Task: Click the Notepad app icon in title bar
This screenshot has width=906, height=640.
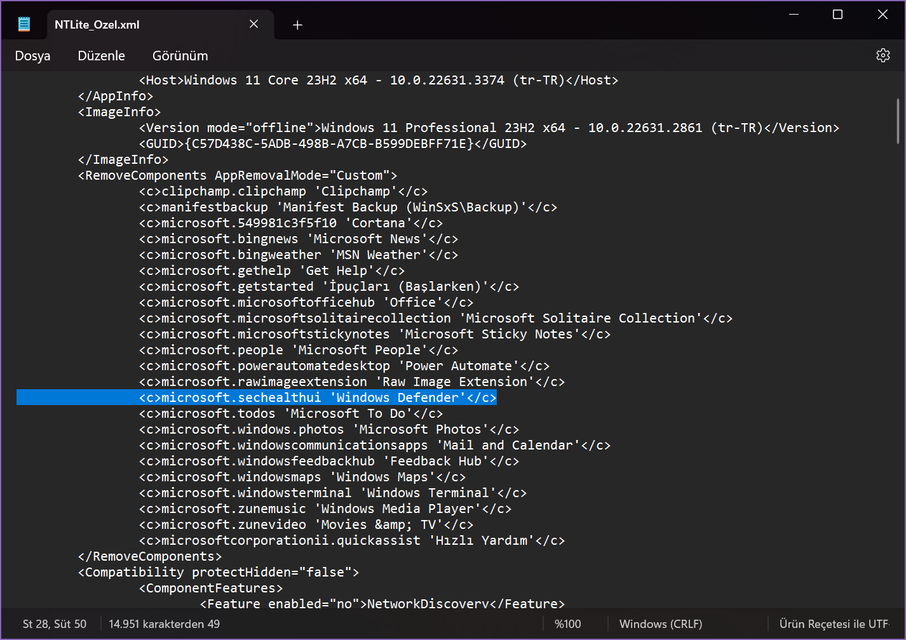Action: pos(24,24)
